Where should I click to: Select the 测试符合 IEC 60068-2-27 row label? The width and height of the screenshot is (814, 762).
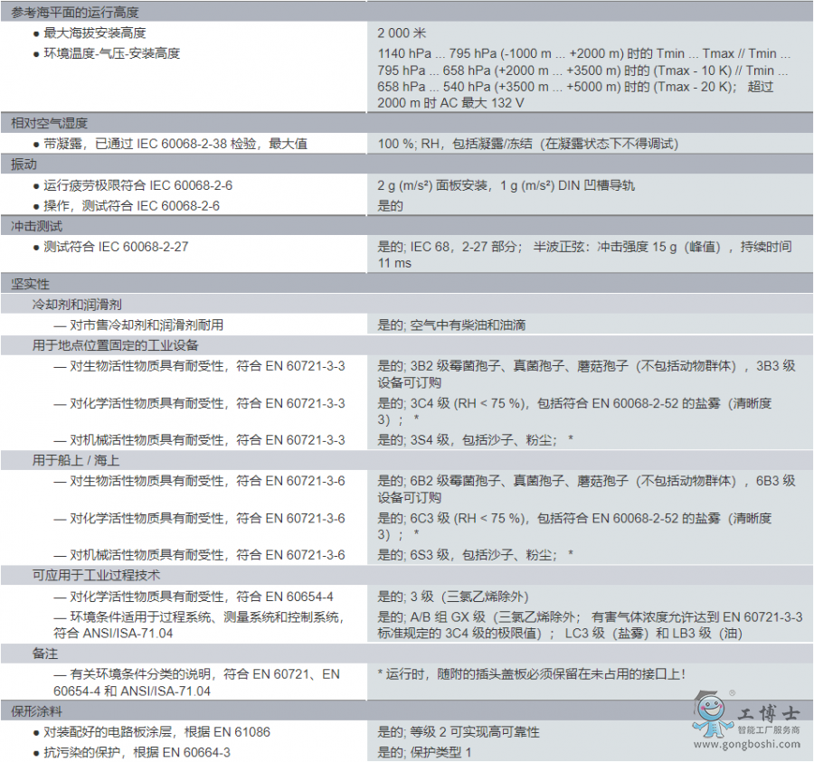tap(117, 246)
